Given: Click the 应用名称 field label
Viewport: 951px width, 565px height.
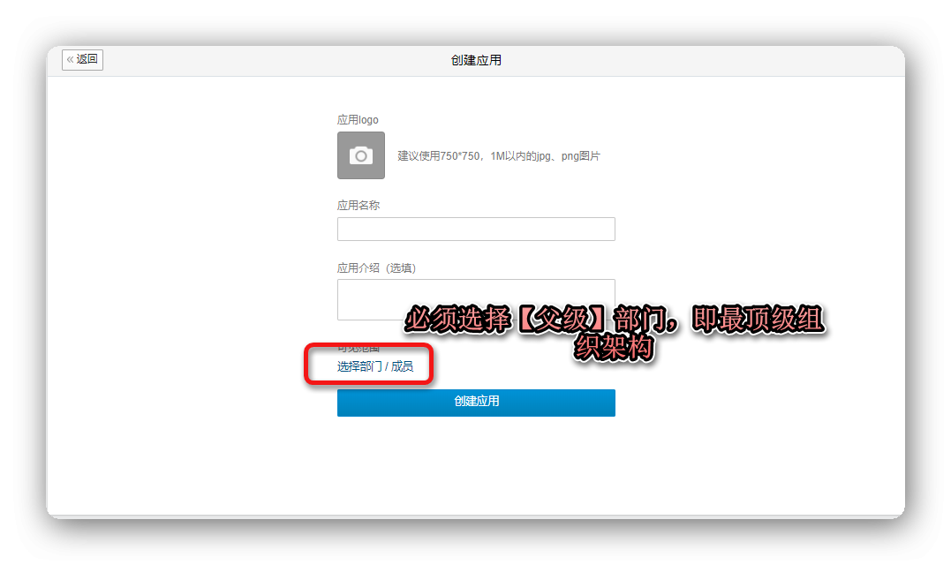Looking at the screenshot, I should coord(359,206).
